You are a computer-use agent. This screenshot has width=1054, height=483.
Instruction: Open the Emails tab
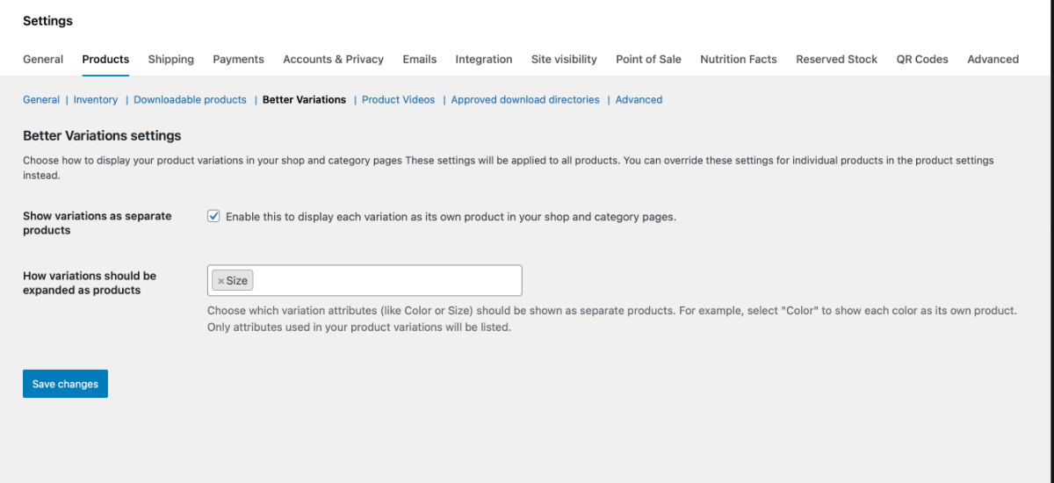(419, 59)
